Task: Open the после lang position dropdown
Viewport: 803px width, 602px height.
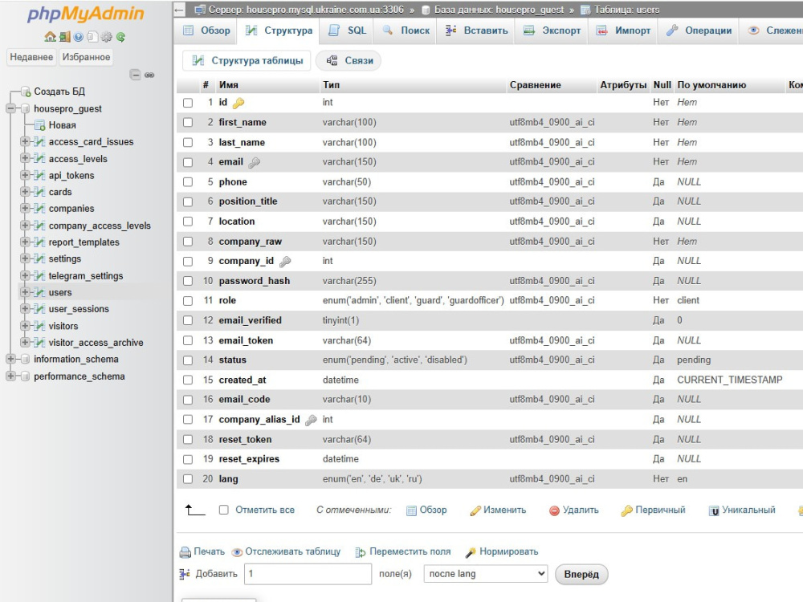Action: (x=486, y=574)
